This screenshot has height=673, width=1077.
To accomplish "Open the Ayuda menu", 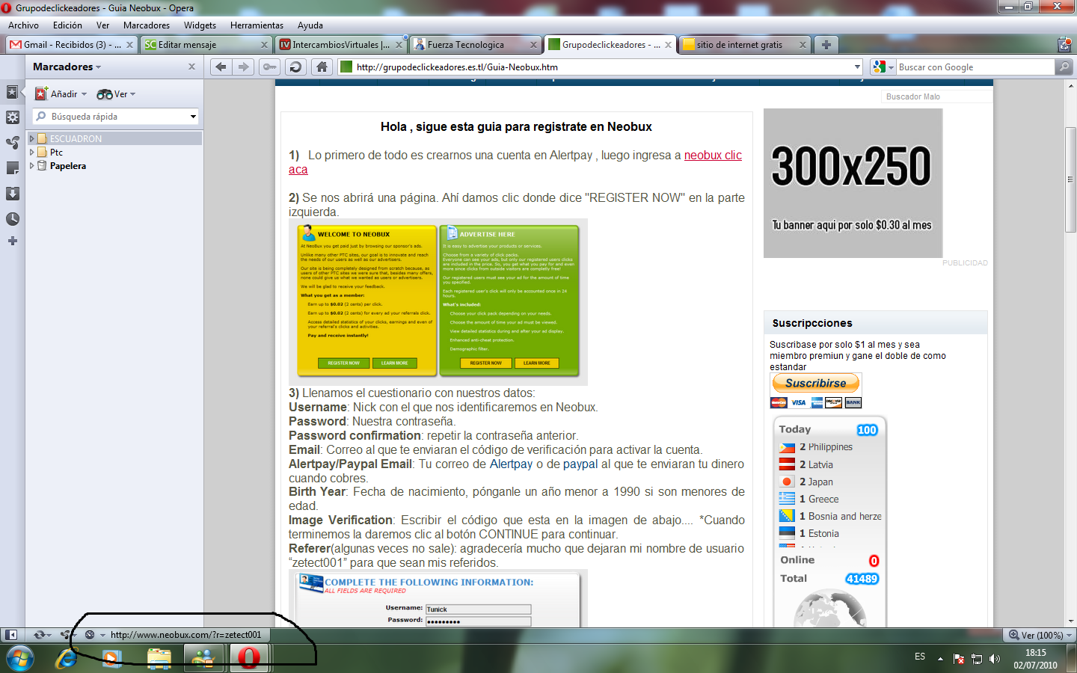I will [x=310, y=25].
